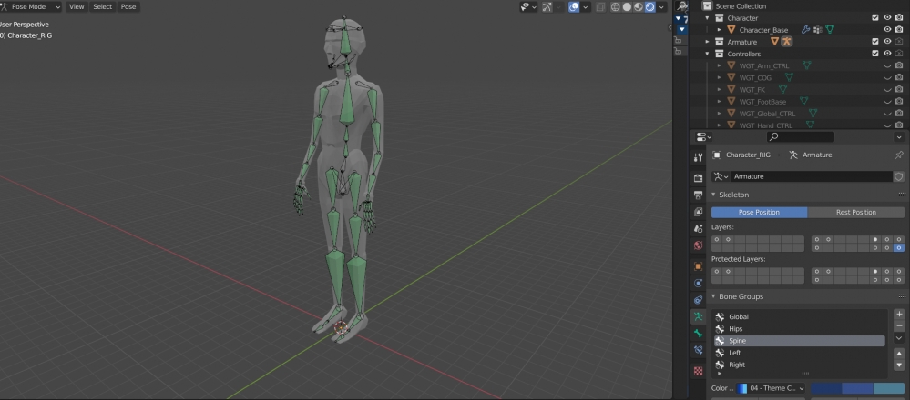Remove the selected bone group

(900, 325)
